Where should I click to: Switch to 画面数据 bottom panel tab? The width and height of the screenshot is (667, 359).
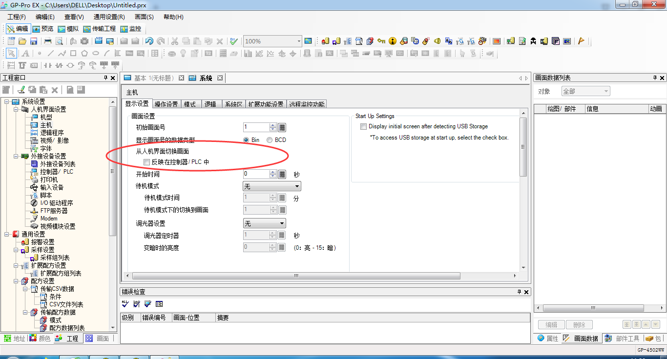coord(582,339)
